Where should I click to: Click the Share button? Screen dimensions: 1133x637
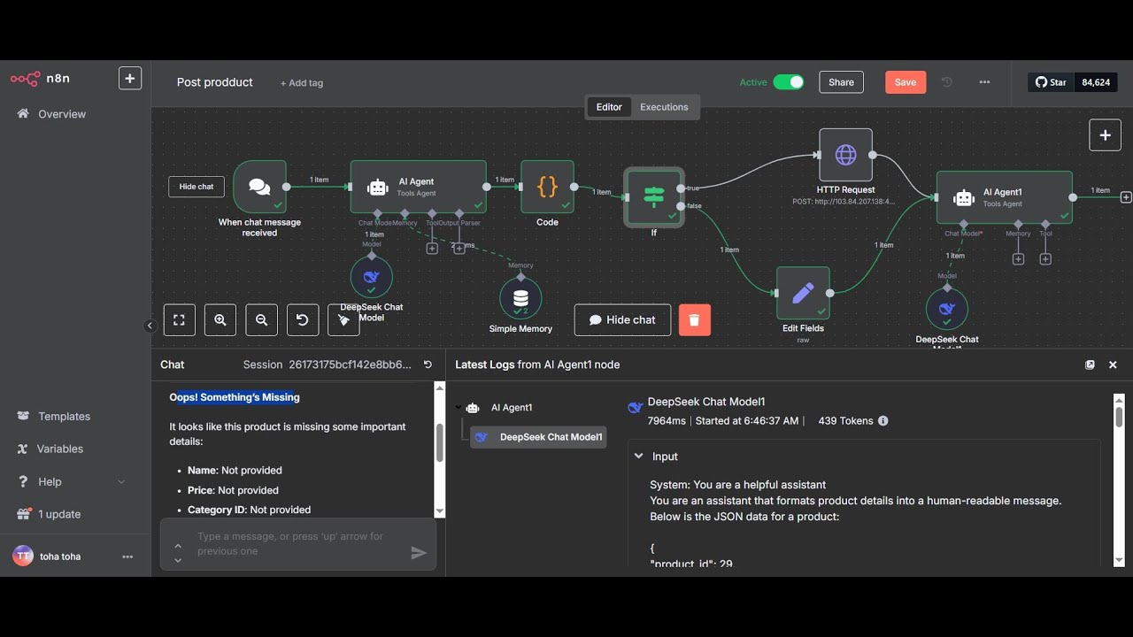click(841, 82)
